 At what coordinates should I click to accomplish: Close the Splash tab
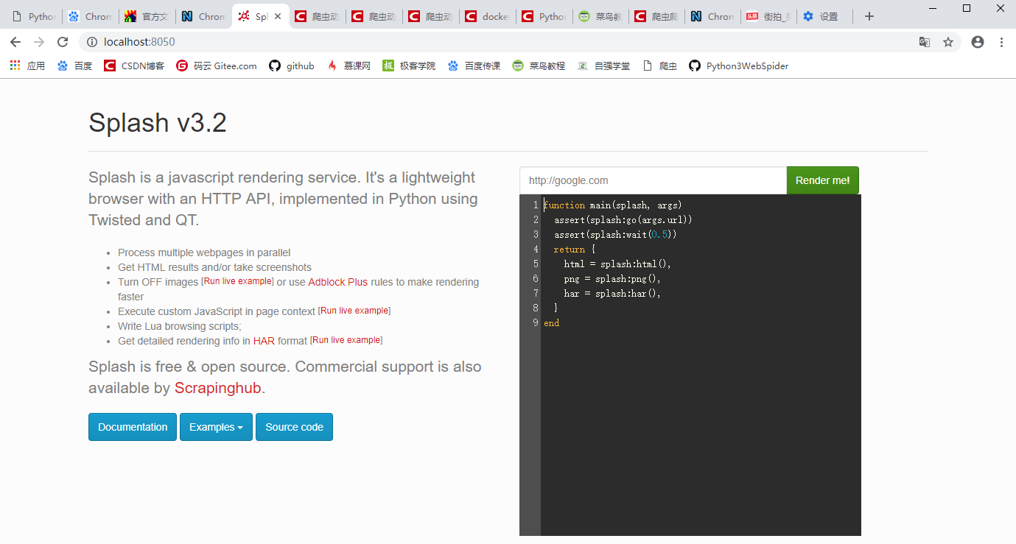click(278, 16)
